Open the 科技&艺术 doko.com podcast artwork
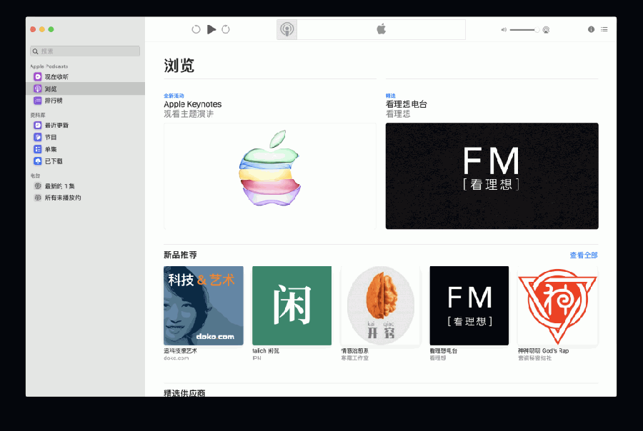Viewport: 643px width, 431px height. pyautogui.click(x=204, y=305)
